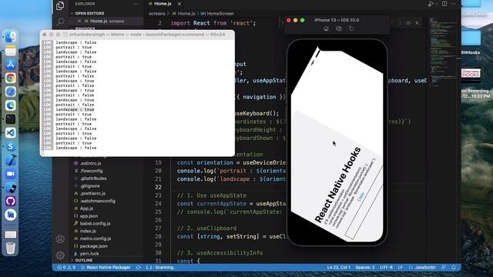Launch Notes from the Dock
This screenshot has width=493, height=277.
pos(10,51)
